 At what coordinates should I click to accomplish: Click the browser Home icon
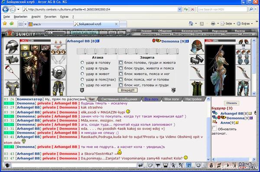(x=191, y=24)
